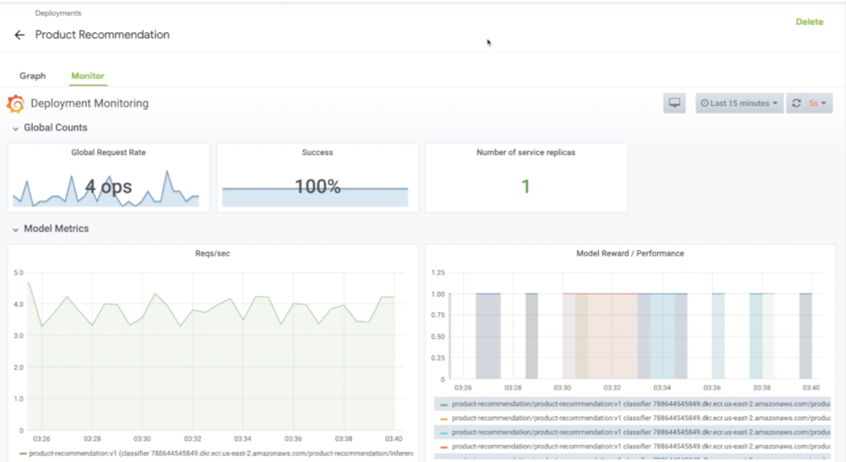Screen dimensions: 846x462
Task: Click the Number of service replicas title
Action: (x=526, y=153)
